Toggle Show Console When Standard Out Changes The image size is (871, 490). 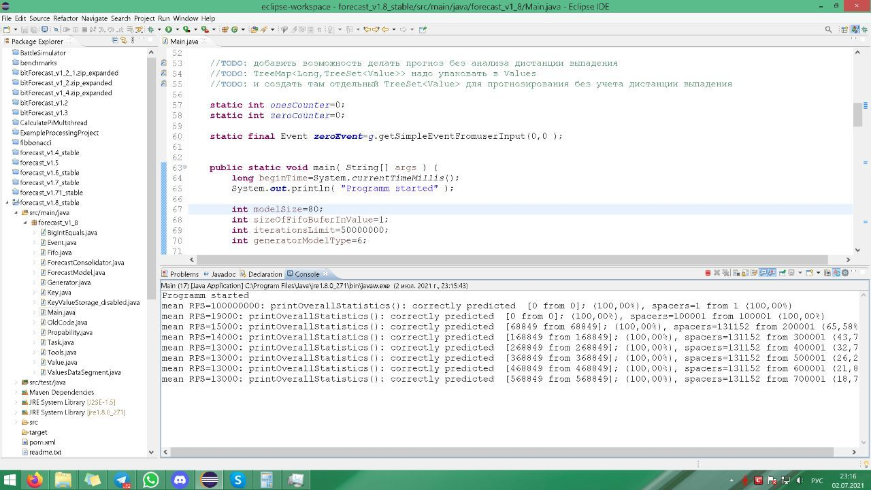[x=763, y=273]
